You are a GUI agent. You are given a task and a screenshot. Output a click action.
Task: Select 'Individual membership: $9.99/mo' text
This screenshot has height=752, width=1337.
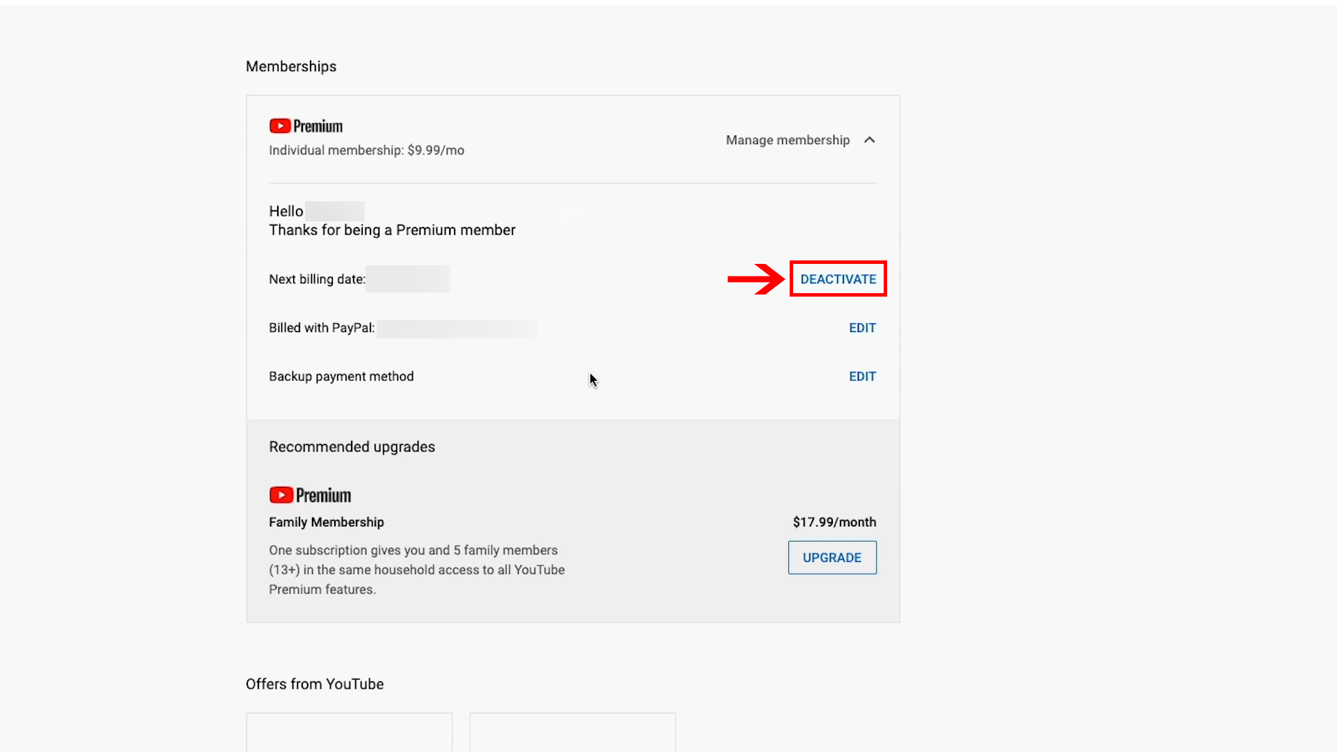[366, 150]
